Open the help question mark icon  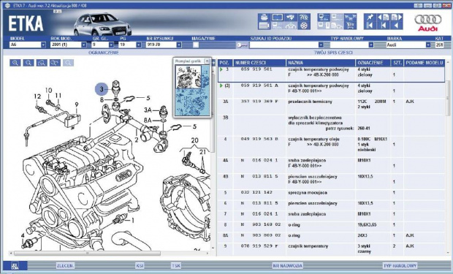pos(304,18)
